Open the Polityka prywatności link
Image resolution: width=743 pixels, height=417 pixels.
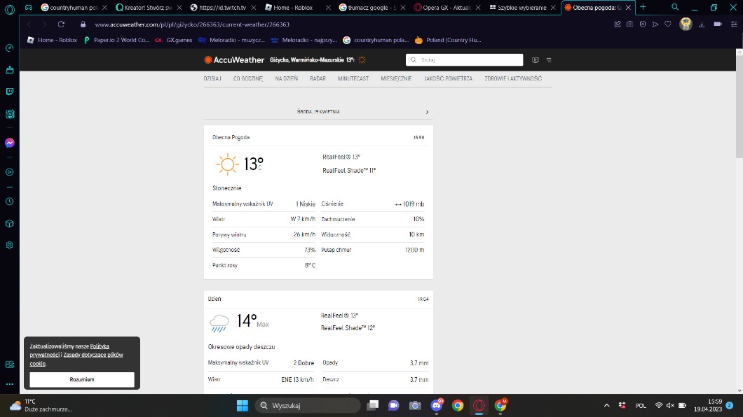[x=100, y=346]
